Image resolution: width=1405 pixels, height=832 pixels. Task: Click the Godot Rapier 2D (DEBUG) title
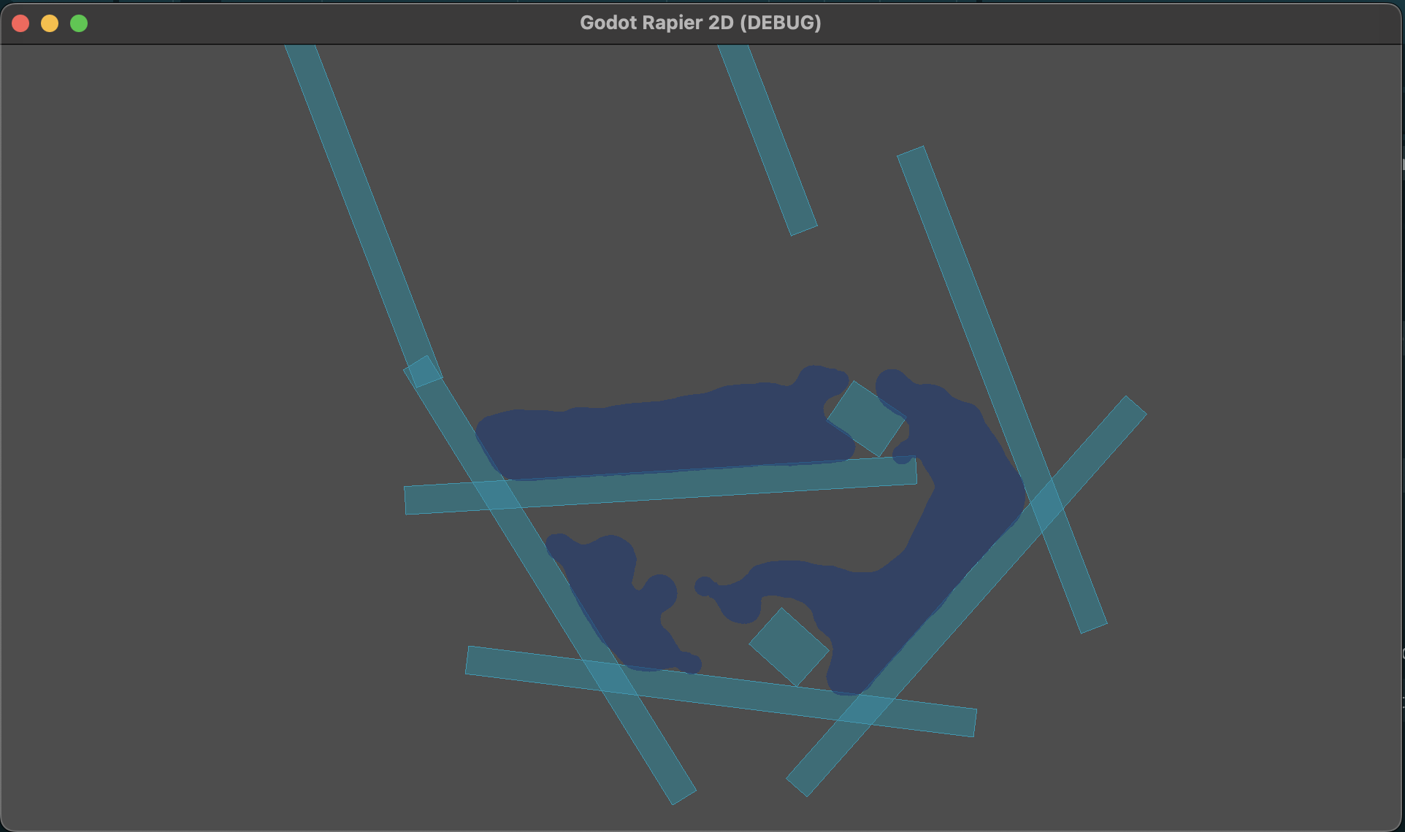700,23
